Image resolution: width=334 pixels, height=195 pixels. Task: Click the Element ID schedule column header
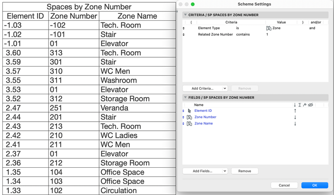[x=25, y=16]
